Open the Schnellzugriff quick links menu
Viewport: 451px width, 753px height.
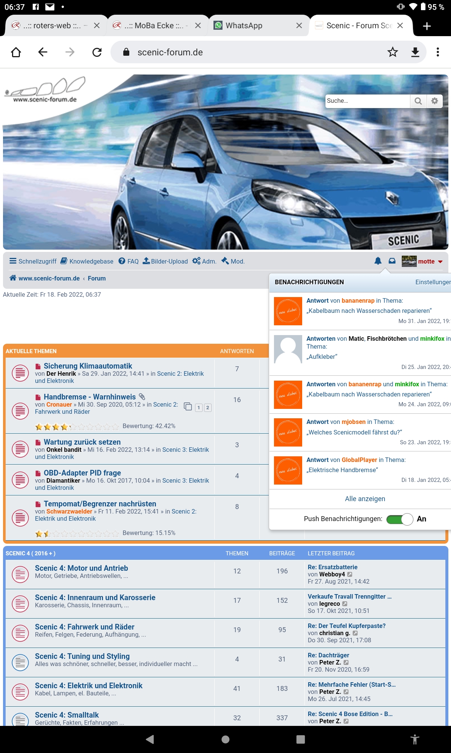click(33, 261)
